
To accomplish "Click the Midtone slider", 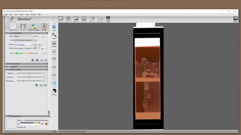I will [x=29, y=73].
